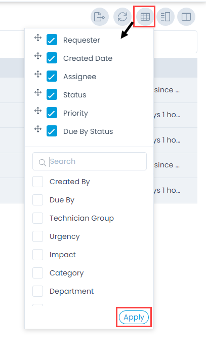Image resolution: width=206 pixels, height=349 pixels.
Task: Uncheck the Assignee column checkbox
Action: [52, 76]
